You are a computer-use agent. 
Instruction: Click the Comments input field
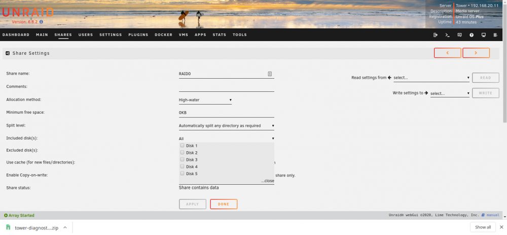tap(226, 87)
